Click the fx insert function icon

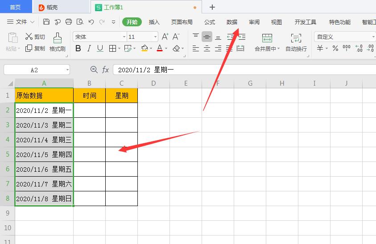(x=106, y=70)
